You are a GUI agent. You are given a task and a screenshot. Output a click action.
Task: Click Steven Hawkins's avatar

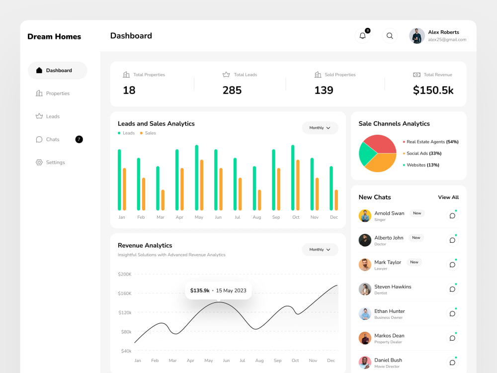[x=365, y=289]
